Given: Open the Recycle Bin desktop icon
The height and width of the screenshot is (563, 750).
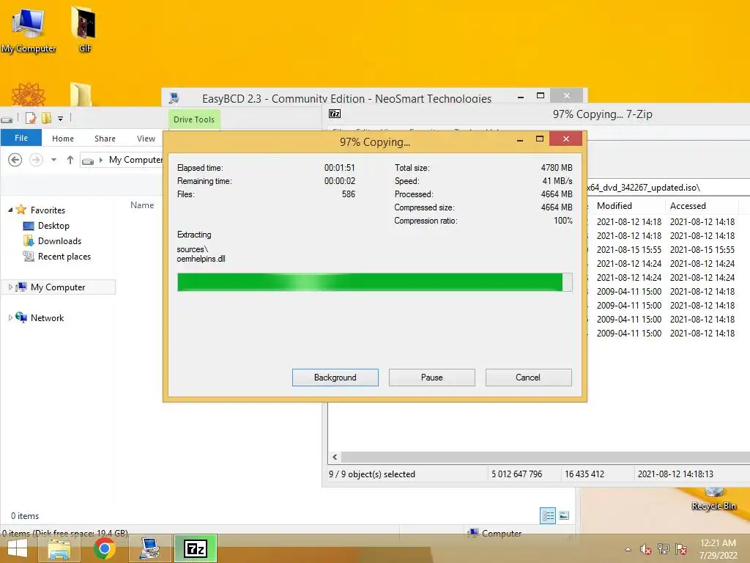Looking at the screenshot, I should [x=713, y=500].
